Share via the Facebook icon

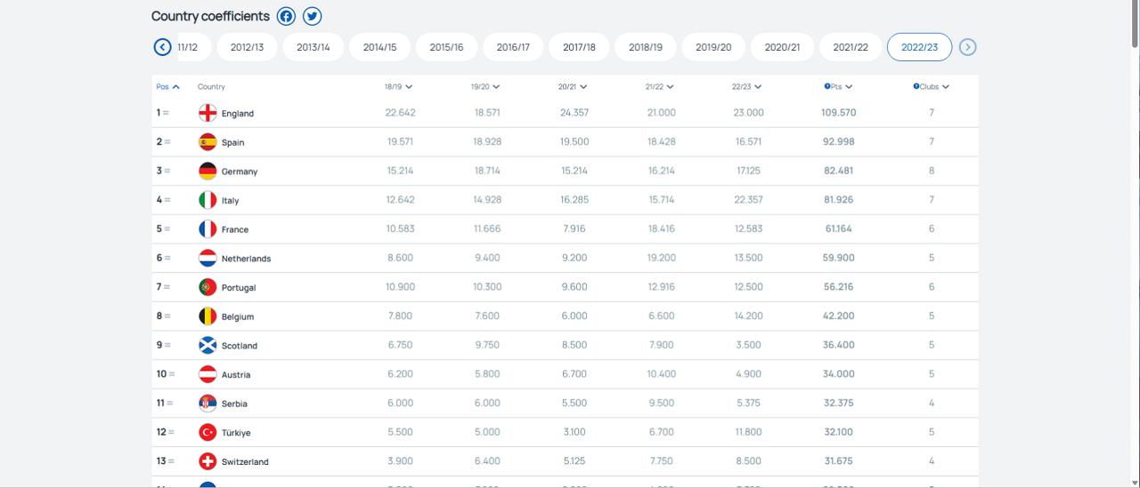[x=286, y=16]
